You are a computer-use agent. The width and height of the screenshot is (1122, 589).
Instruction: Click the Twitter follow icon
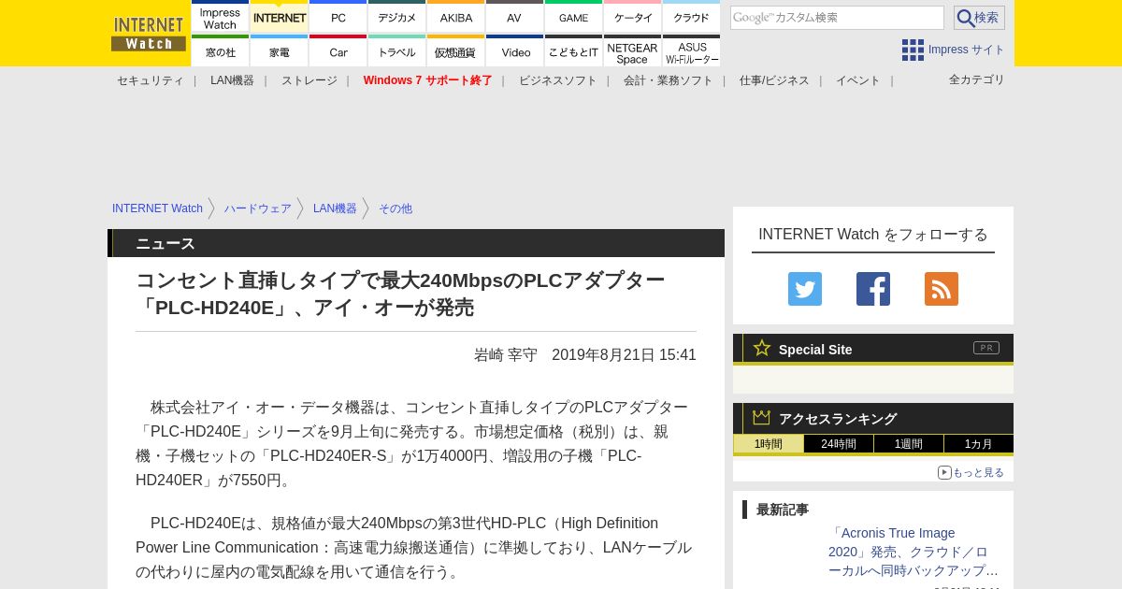pos(805,289)
